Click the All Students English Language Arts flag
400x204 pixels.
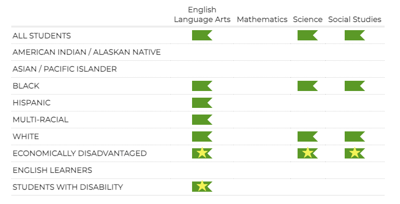pyautogui.click(x=202, y=35)
